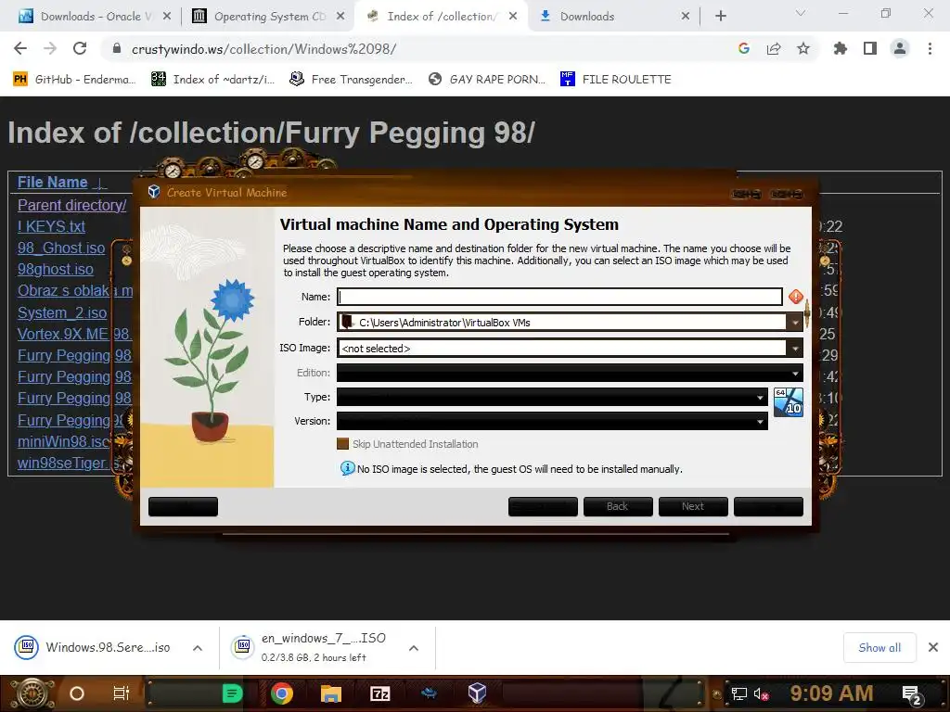This screenshot has height=712, width=950.
Task: Open the share page icon
Action: 774,49
